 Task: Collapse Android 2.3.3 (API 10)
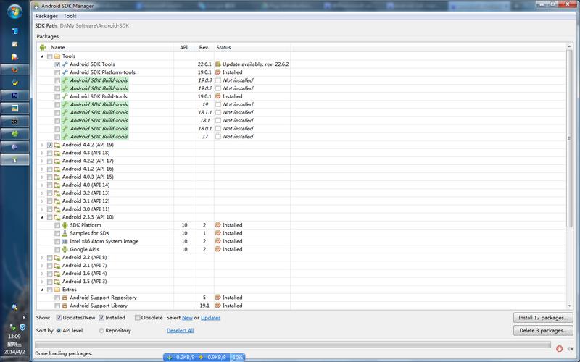click(42, 217)
